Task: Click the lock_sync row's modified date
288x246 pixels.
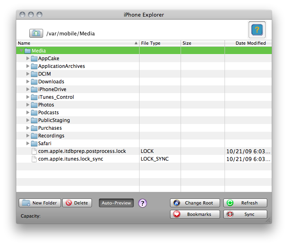Action: point(248,159)
